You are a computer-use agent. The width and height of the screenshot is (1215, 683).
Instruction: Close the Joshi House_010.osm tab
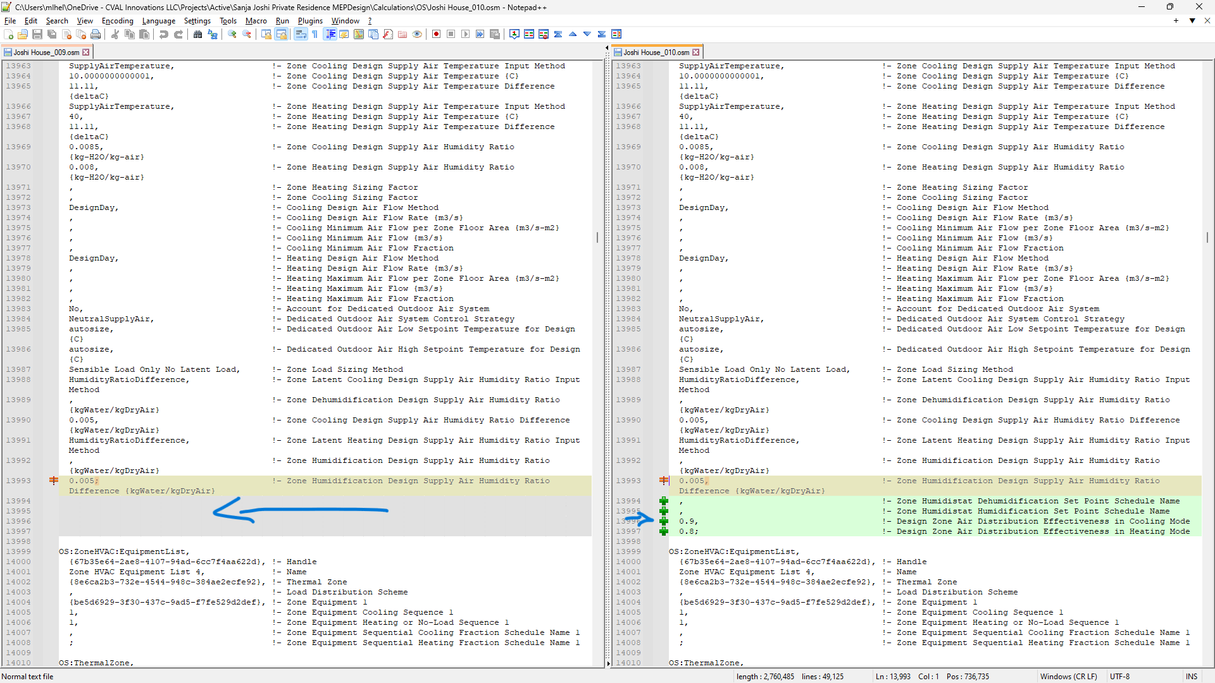696,51
